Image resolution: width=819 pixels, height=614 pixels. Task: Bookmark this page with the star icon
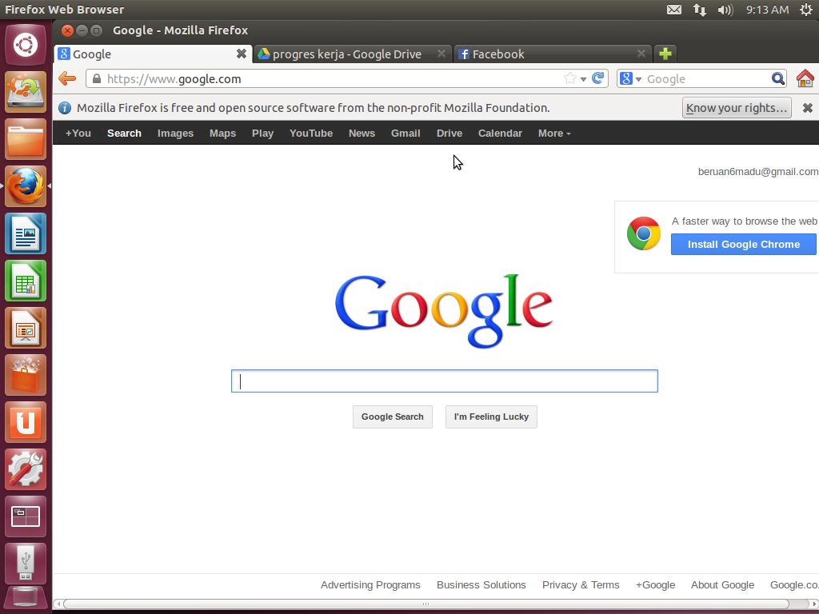[569, 79]
